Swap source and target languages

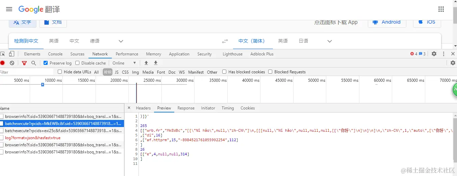225,41
